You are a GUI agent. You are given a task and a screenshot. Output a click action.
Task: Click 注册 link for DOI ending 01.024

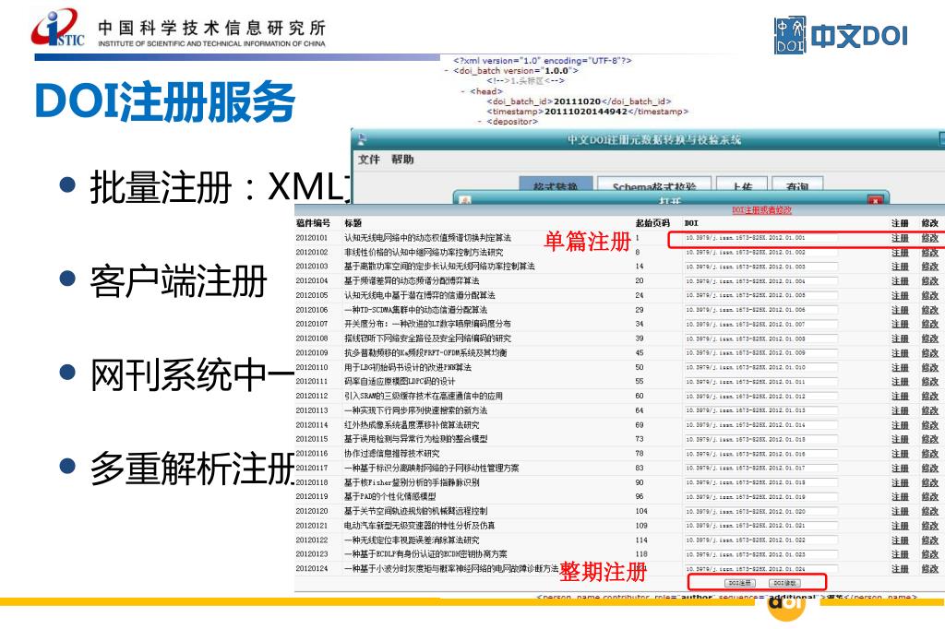point(900,569)
